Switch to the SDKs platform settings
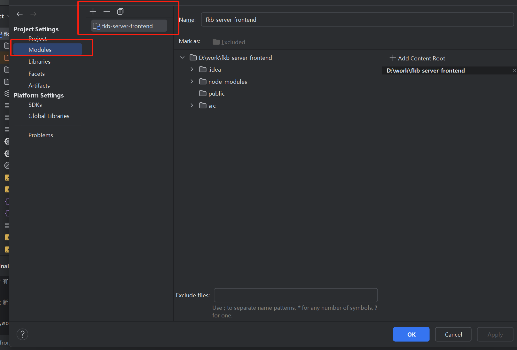The height and width of the screenshot is (350, 517). point(35,105)
